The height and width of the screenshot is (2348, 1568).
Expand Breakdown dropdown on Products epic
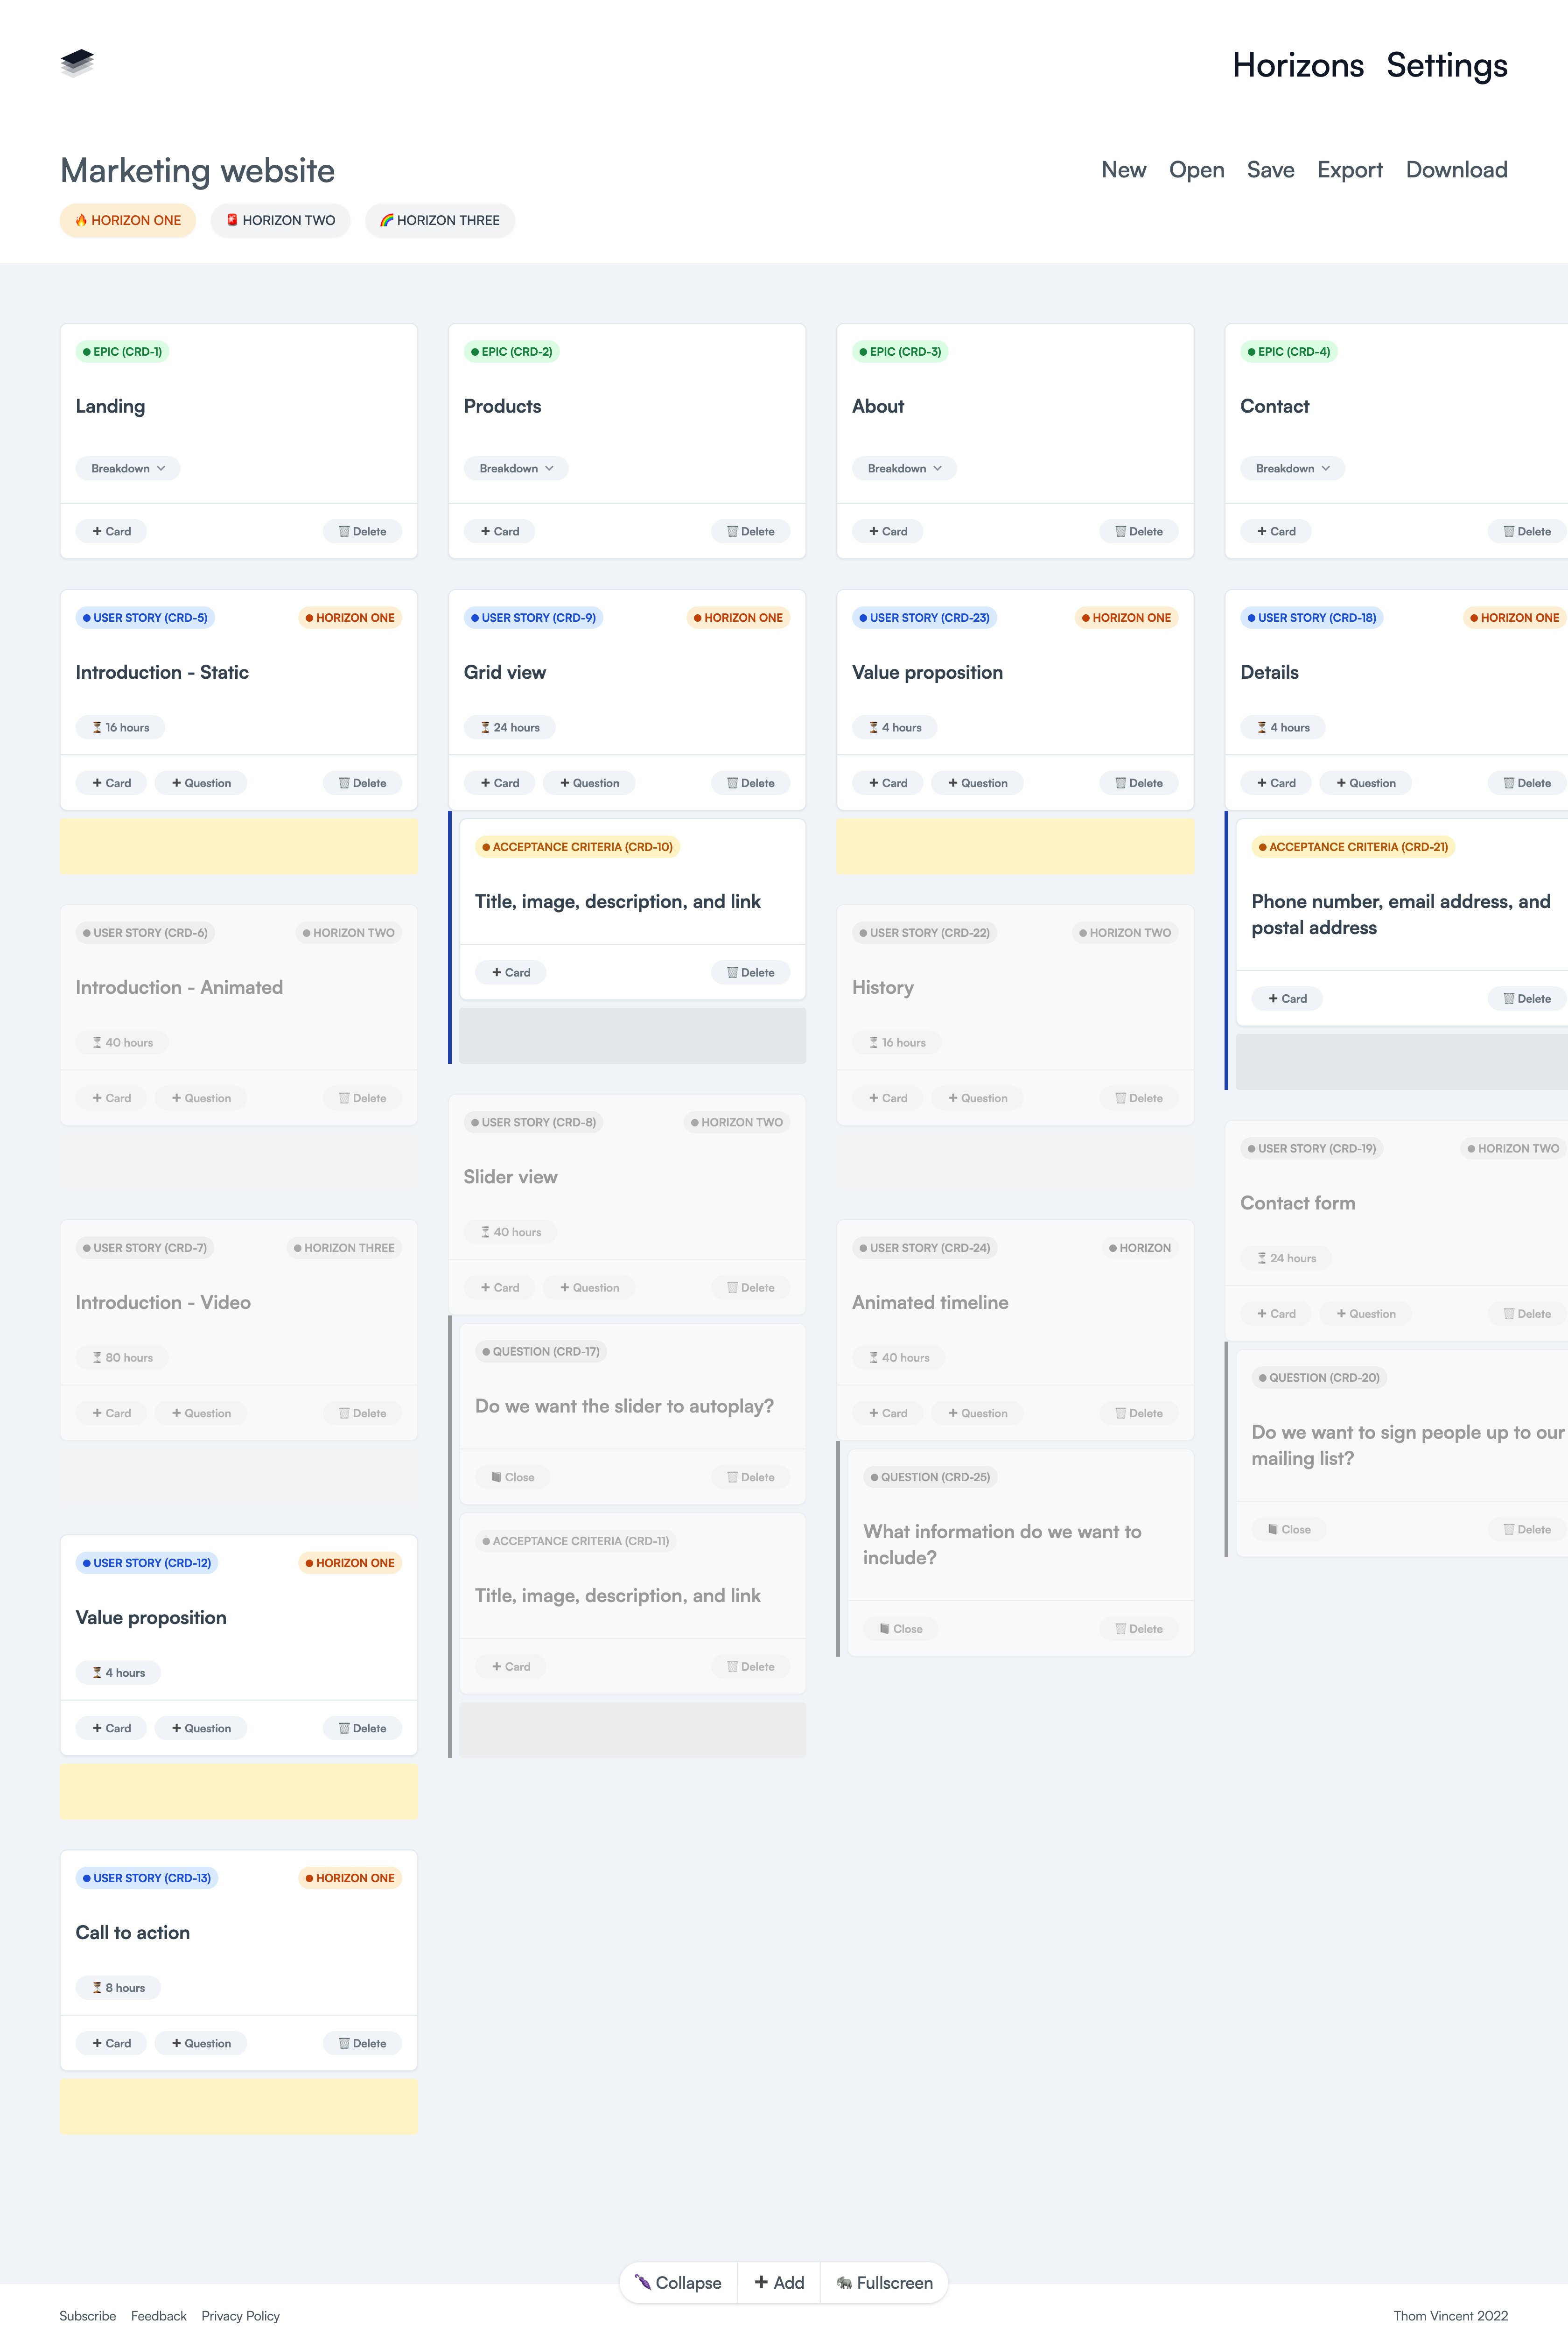[x=516, y=468]
